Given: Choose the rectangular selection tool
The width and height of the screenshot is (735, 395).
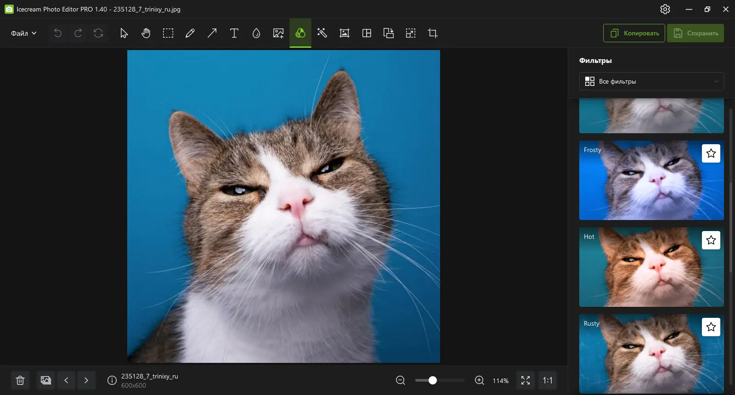Looking at the screenshot, I should tap(168, 33).
